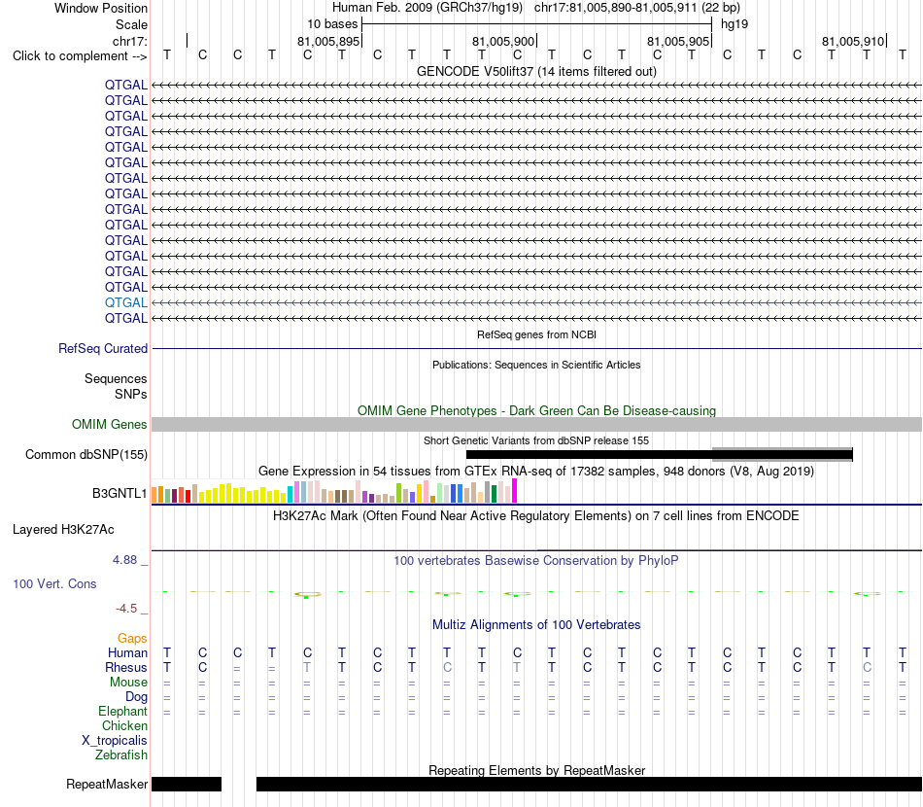This screenshot has height=807, width=923.
Task: Click the Human species label
Action: [x=127, y=652]
